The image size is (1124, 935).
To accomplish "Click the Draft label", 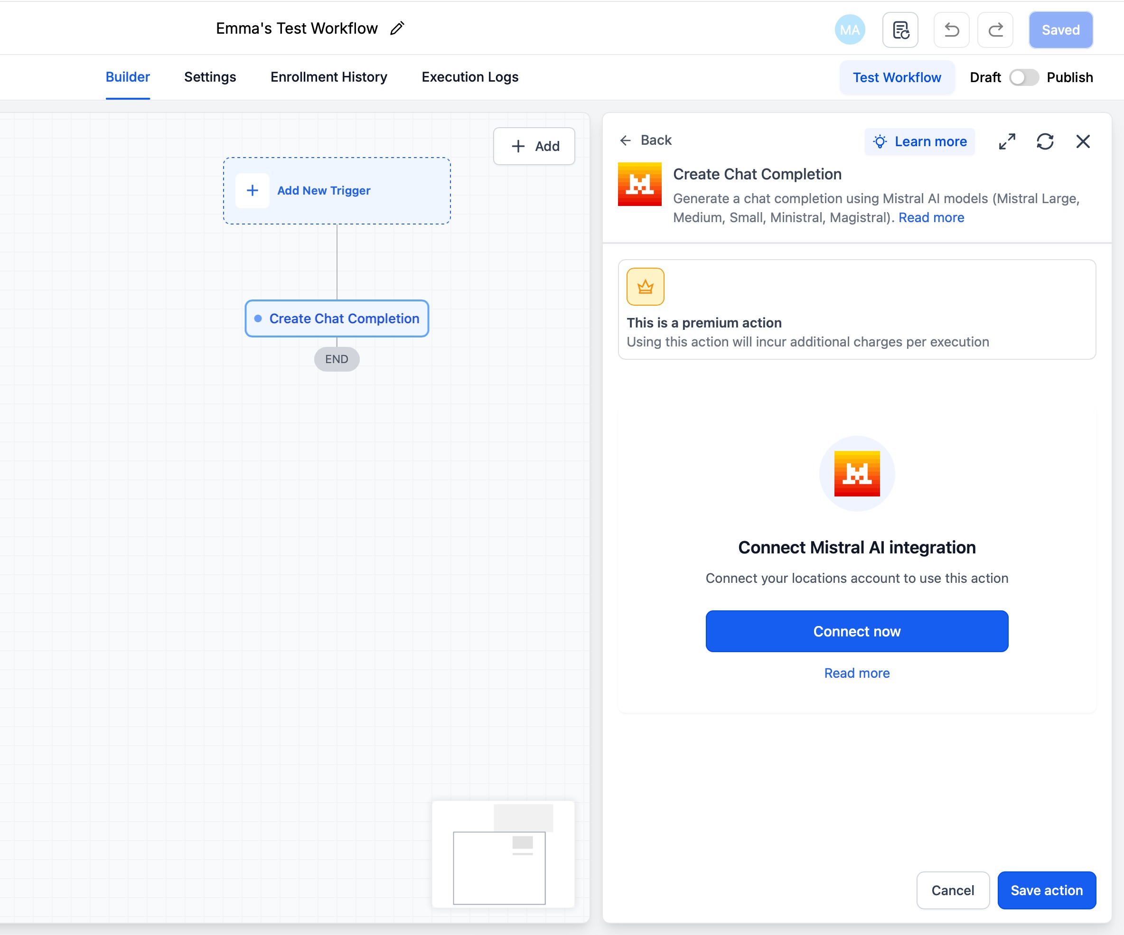I will (985, 78).
